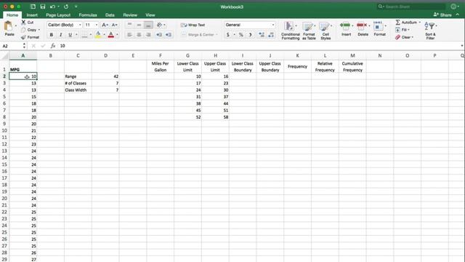Align text to bottom
Viewport: 465px width, 262px height.
coord(148,25)
